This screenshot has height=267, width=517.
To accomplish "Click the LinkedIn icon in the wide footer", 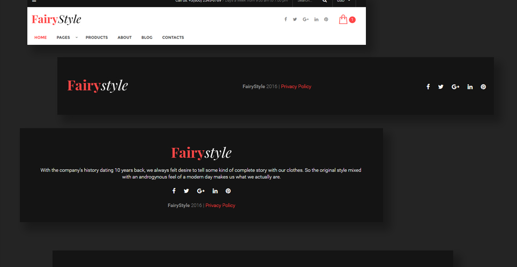I will 470,87.
